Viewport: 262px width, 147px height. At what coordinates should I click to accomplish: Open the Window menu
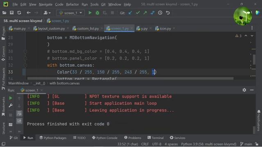point(115,4)
